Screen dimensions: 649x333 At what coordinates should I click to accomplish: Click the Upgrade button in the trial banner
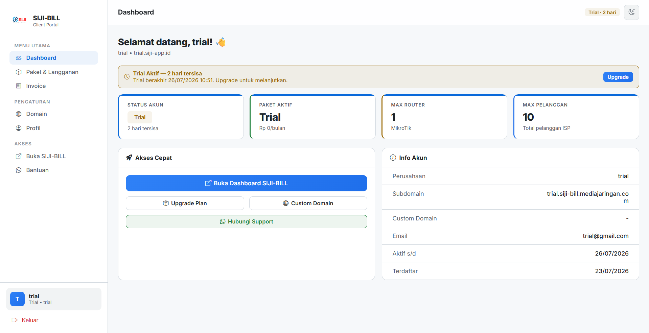coord(618,77)
